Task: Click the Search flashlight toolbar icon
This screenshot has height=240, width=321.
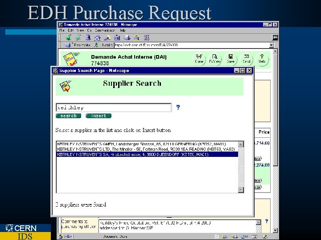Action: tap(107, 37)
